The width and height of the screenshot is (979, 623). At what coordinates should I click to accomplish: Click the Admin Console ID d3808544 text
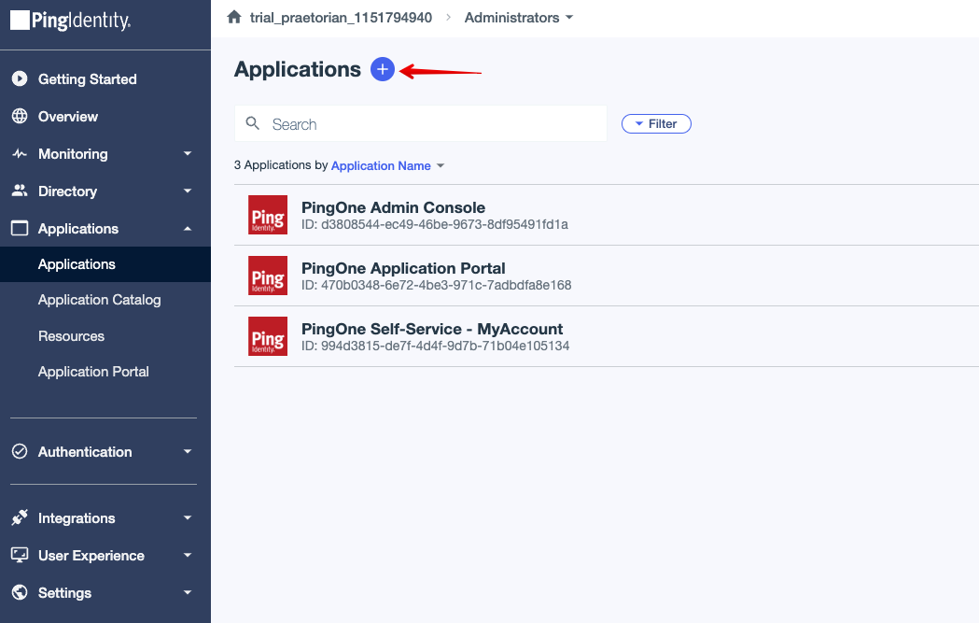[x=435, y=224]
